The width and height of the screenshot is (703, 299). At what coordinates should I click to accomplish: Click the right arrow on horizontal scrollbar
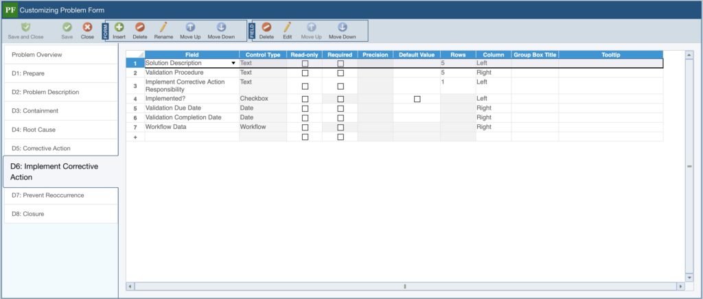click(680, 286)
